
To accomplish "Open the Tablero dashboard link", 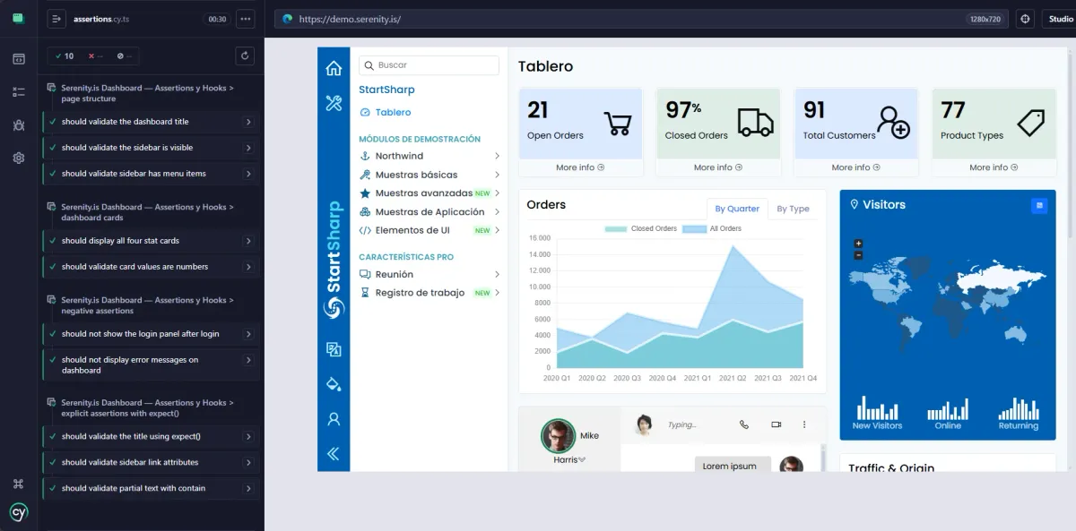I will point(393,112).
